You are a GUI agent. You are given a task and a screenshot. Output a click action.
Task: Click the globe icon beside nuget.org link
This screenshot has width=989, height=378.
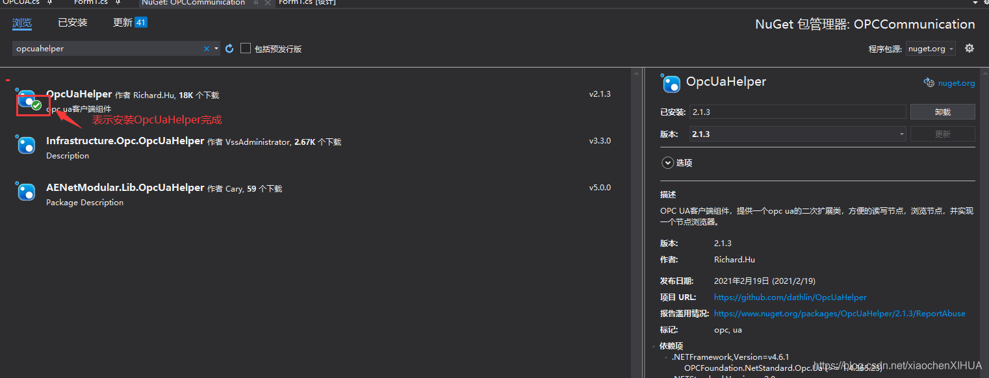(929, 82)
